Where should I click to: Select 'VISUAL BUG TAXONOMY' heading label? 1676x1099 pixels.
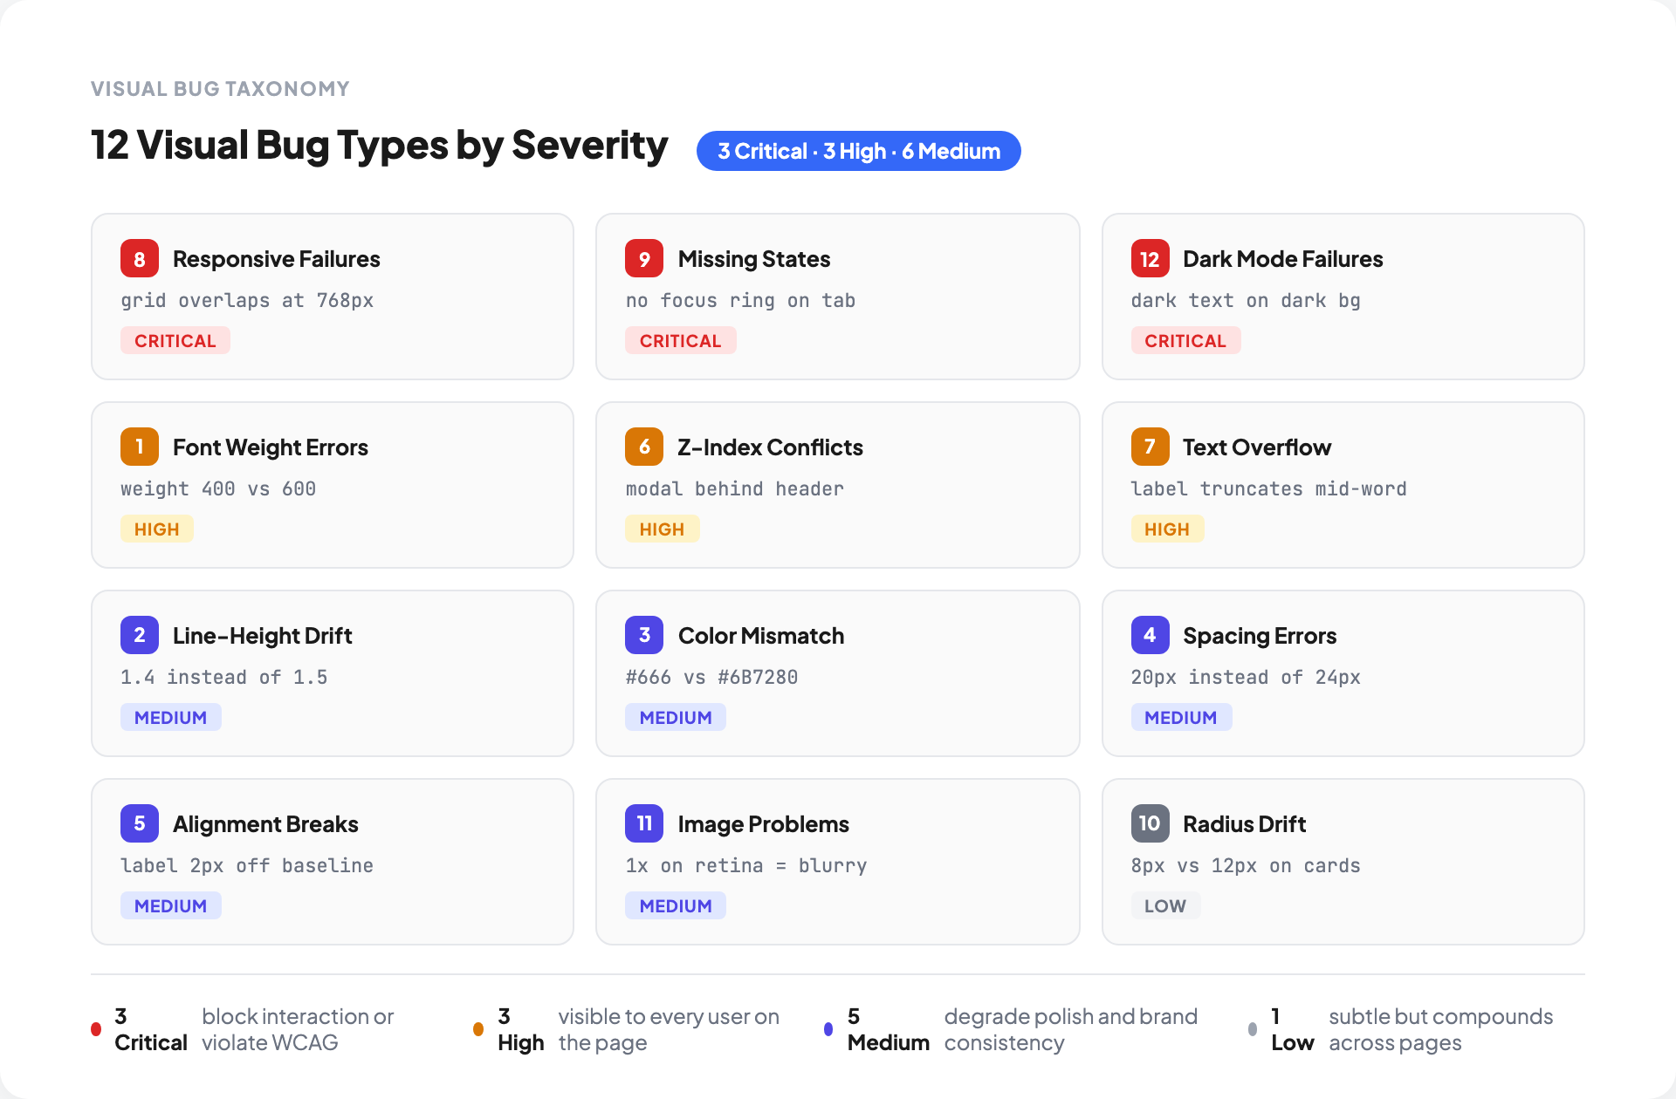coord(220,89)
